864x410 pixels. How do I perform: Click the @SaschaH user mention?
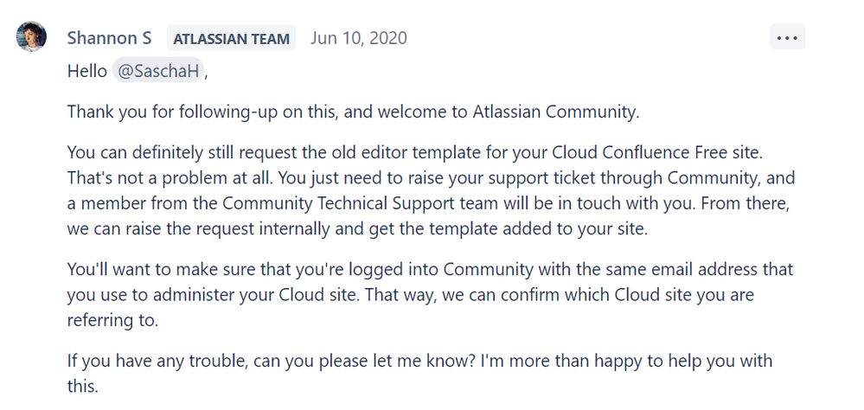point(158,71)
